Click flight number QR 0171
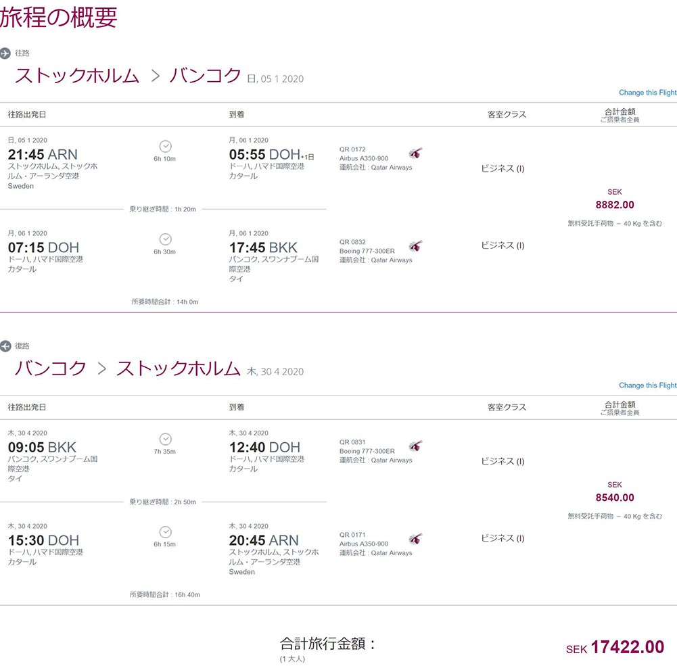This screenshot has width=677, height=666. [x=352, y=535]
